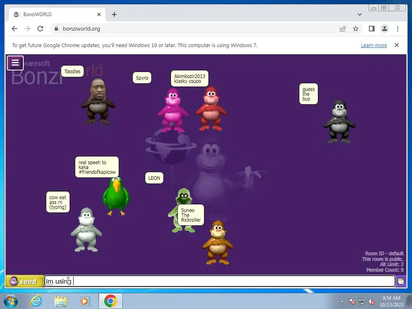Viewport: 412px width, 309px height.
Task: Open Windows Media Player from taskbar
Action: coord(85,301)
